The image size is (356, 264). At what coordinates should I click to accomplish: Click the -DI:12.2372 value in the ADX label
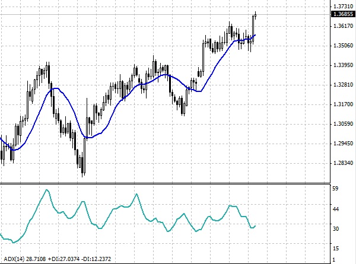(97, 259)
